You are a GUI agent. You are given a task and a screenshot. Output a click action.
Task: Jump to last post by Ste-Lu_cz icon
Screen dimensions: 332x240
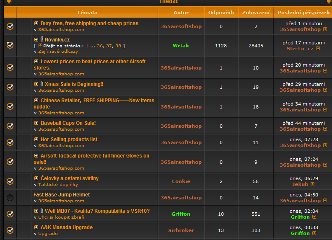318,49
